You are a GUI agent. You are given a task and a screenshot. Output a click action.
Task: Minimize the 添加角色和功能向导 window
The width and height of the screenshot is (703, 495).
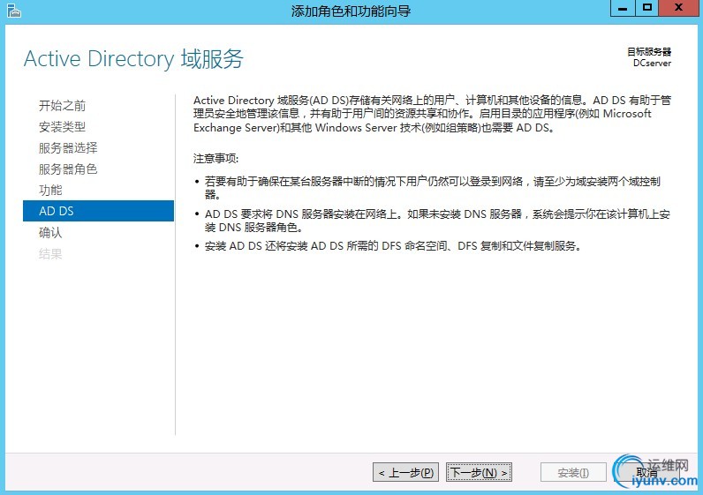tap(623, 8)
